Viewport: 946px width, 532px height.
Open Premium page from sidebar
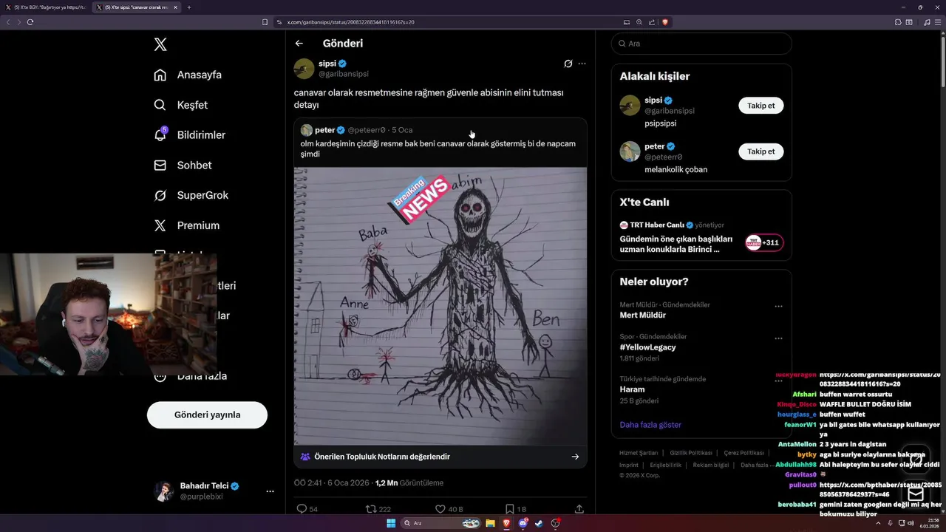[186, 225]
